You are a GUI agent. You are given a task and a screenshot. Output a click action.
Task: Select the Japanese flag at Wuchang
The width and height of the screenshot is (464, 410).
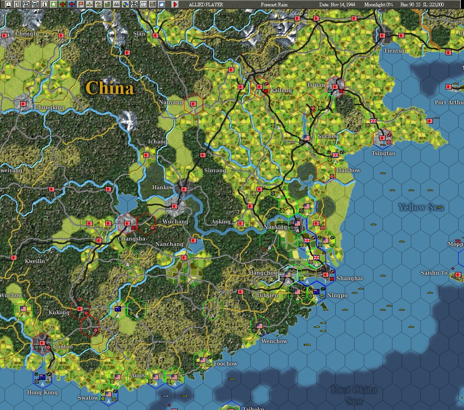[x=175, y=207]
